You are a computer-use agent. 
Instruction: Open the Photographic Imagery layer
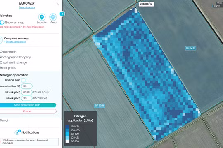click(15, 57)
